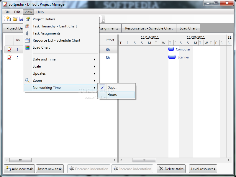This screenshot has width=236, height=177.
Task: Switch to Resource List • Schedule Chart tab
Action: point(149,28)
